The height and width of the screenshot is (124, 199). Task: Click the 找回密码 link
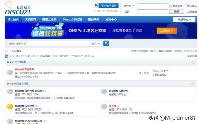192,6
